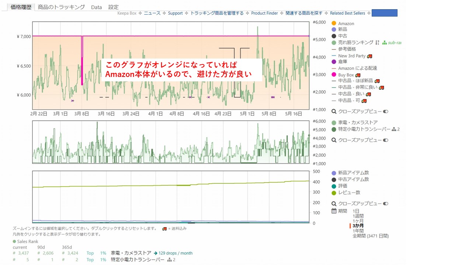Click truck icon beside 中古品 - 可
This screenshot has height=265, width=472.
[364, 101]
